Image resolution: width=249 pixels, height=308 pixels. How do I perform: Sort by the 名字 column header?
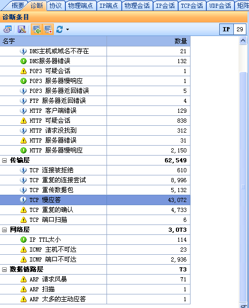click(x=53, y=41)
